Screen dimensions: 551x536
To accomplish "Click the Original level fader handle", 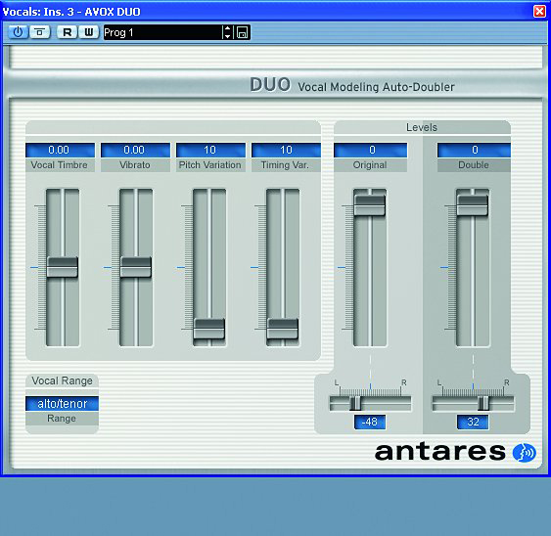I will tap(369, 205).
